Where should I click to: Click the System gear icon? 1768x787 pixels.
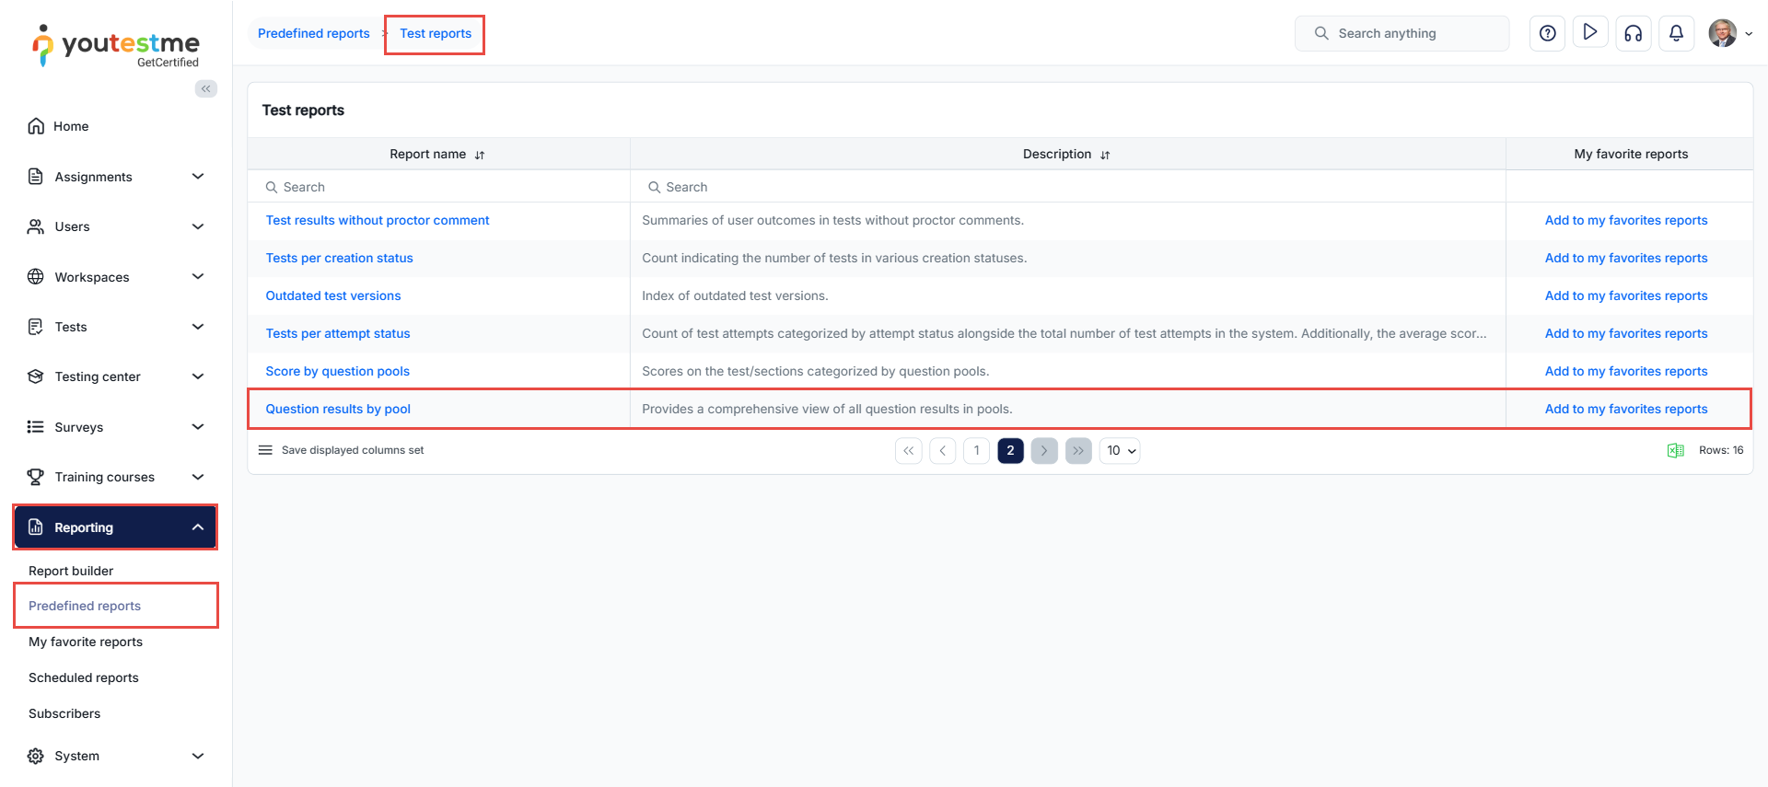pyautogui.click(x=36, y=756)
